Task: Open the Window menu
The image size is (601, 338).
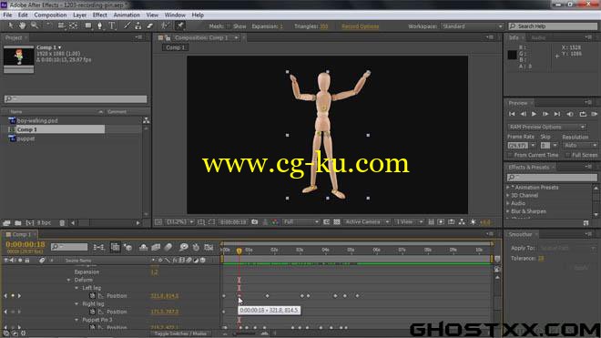Action: coord(175,15)
